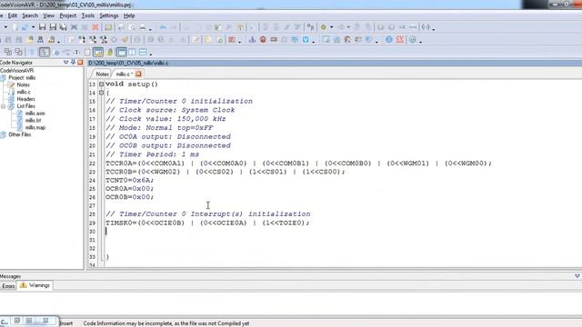
Task: Open the Tools menu
Action: tap(88, 15)
